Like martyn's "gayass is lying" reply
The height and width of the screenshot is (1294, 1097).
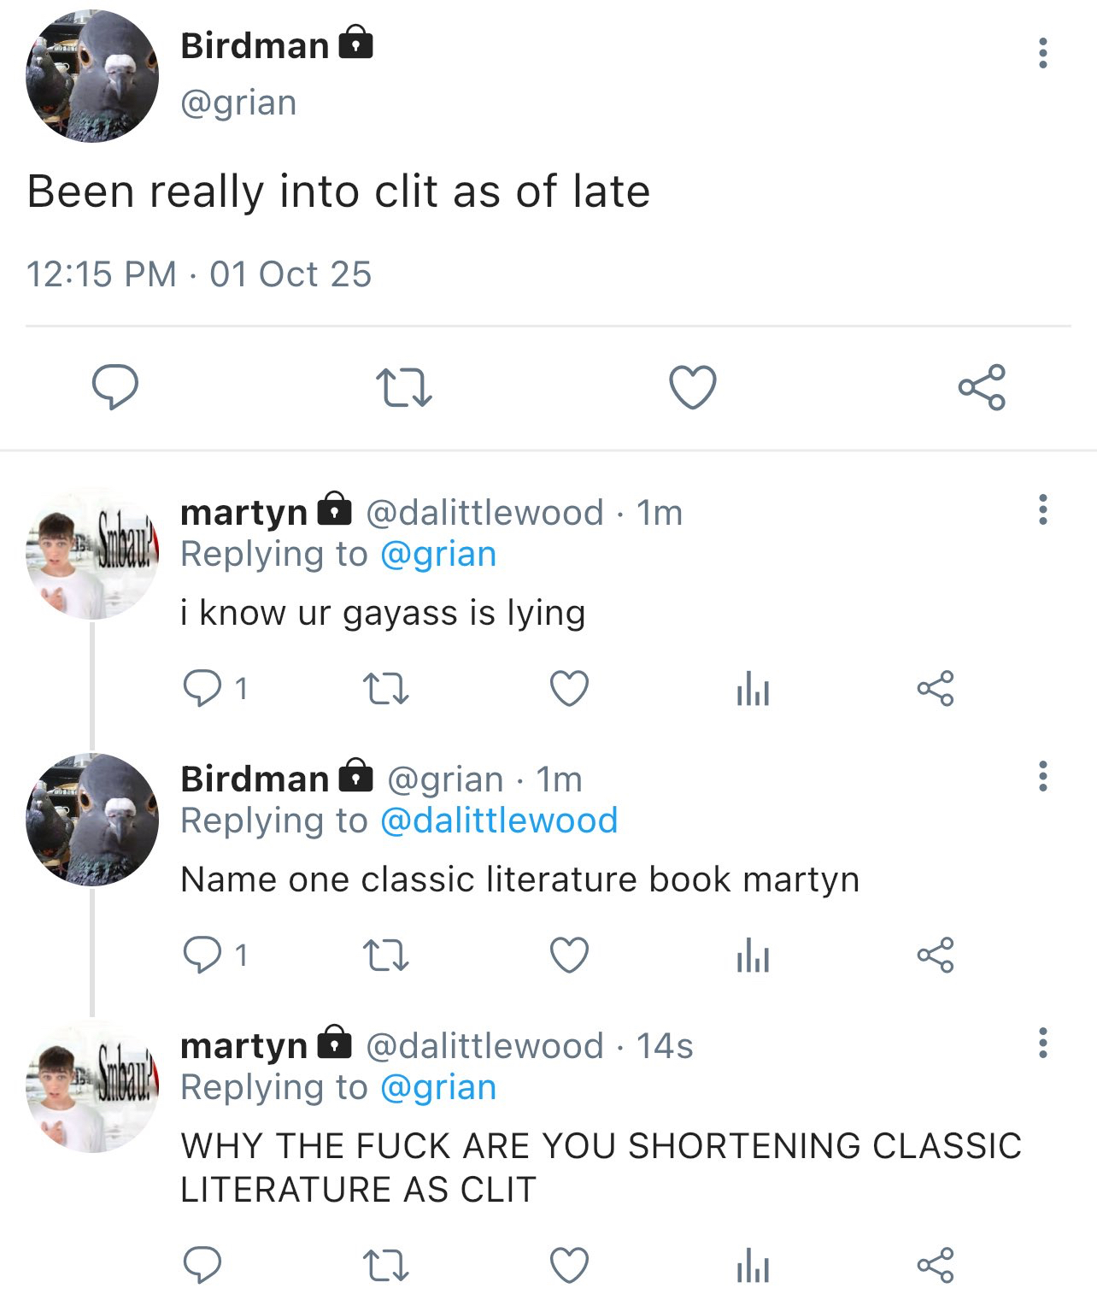(569, 689)
